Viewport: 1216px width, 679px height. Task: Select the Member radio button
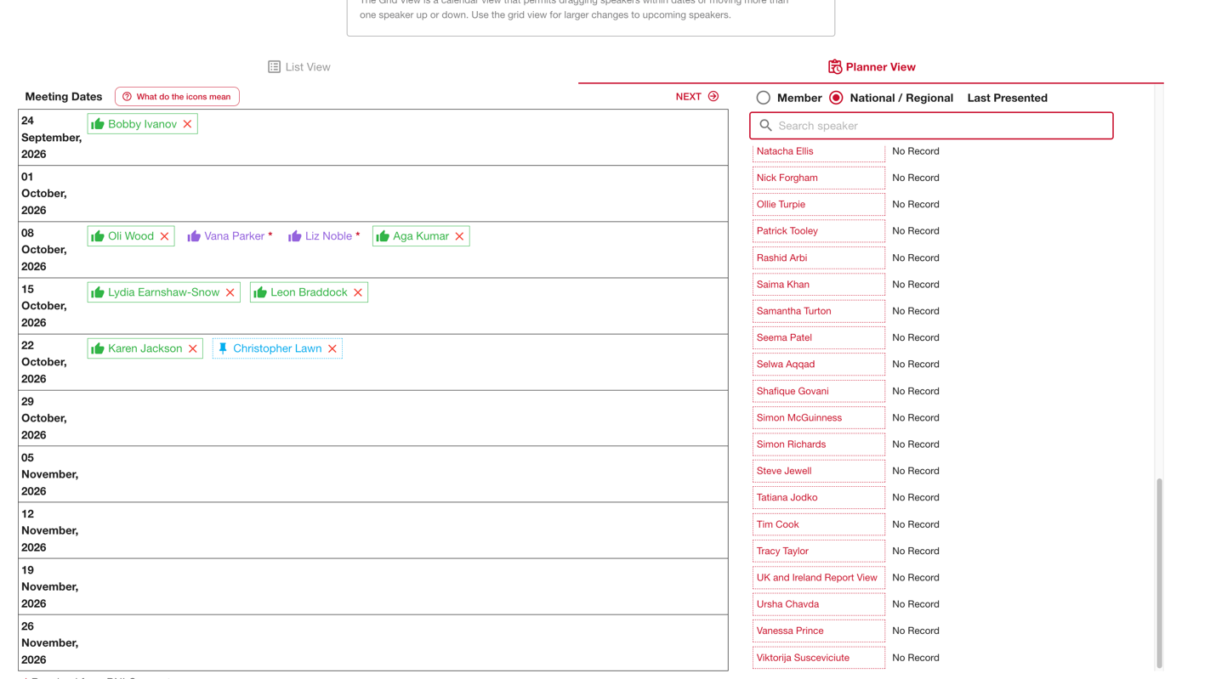click(x=763, y=98)
